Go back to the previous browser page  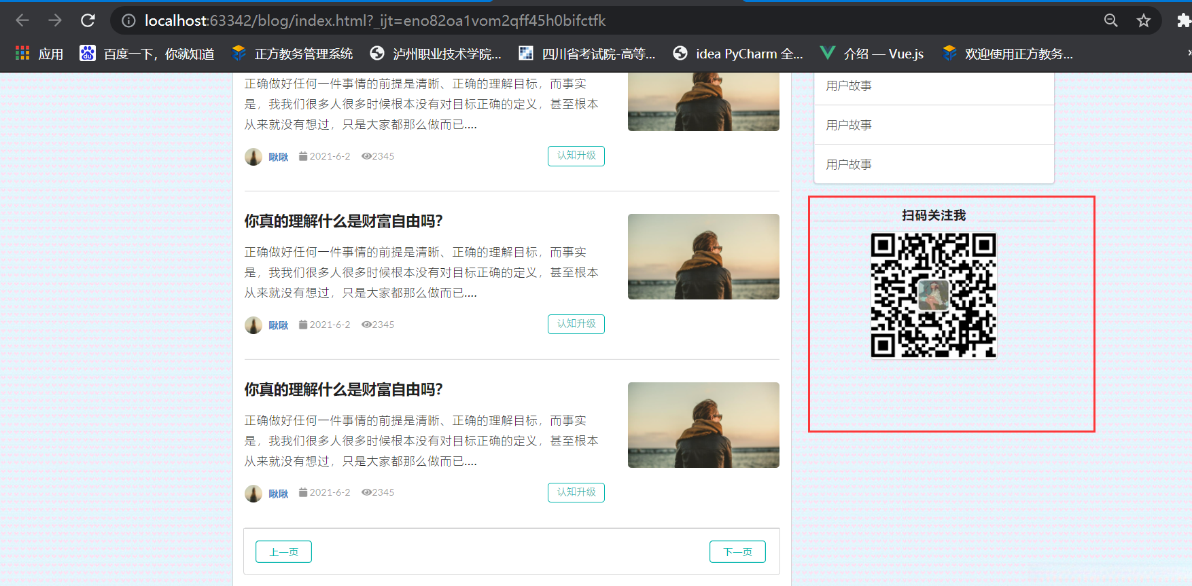click(x=22, y=20)
